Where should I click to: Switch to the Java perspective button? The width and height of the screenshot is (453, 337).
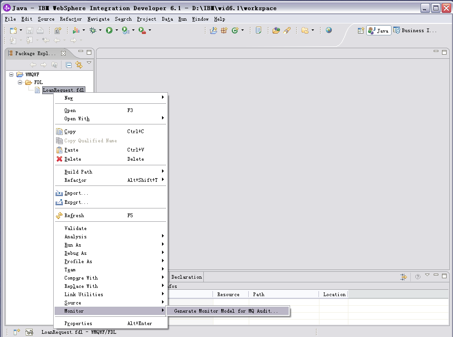pos(379,31)
